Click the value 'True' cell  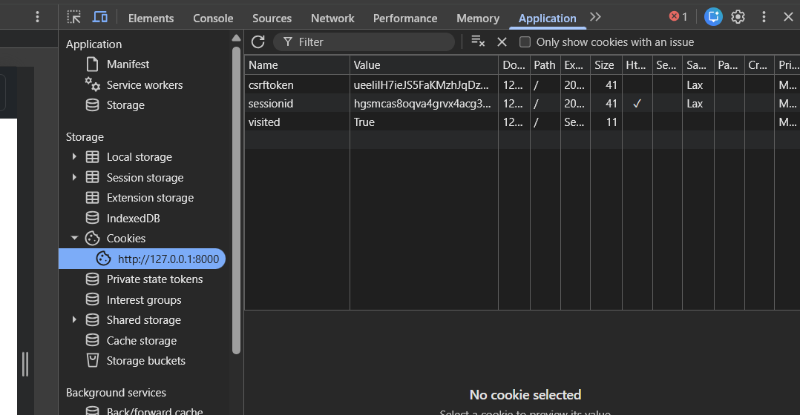424,122
